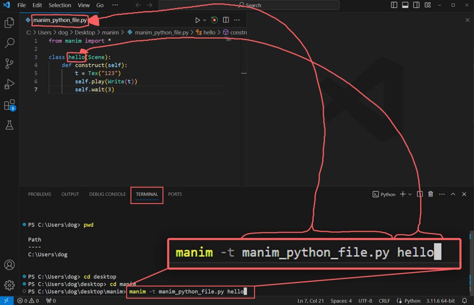Open the Source Control view

tap(9, 64)
